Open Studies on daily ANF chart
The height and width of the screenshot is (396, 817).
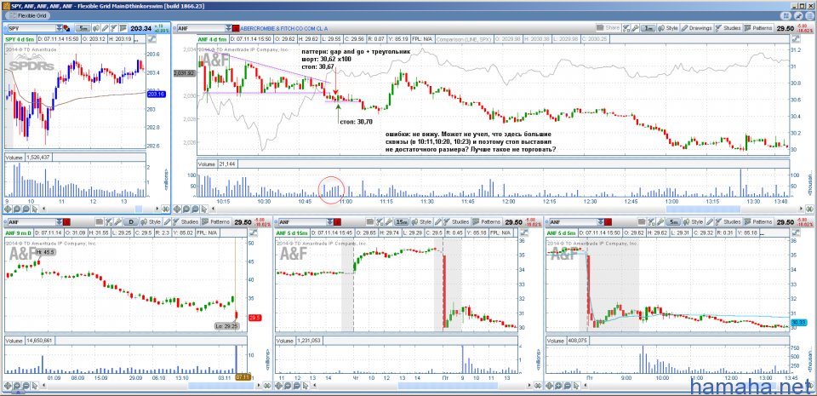pyautogui.click(x=186, y=222)
